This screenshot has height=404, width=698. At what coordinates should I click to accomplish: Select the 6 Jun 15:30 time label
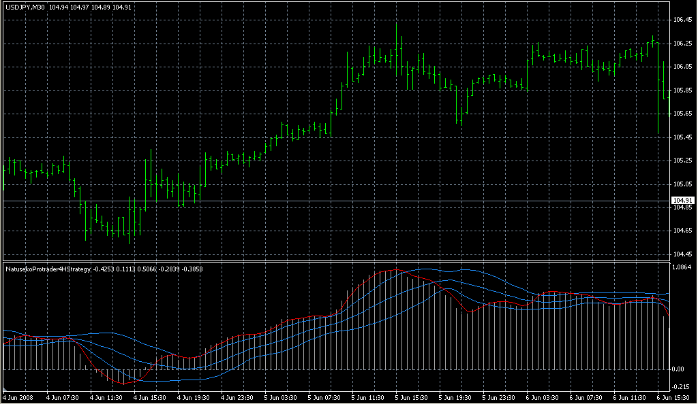(673, 397)
